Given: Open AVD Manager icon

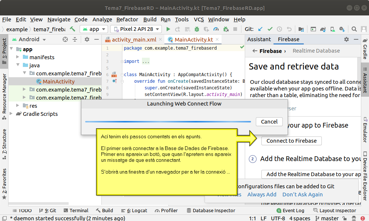Looking at the screenshot, I should [333, 29].
